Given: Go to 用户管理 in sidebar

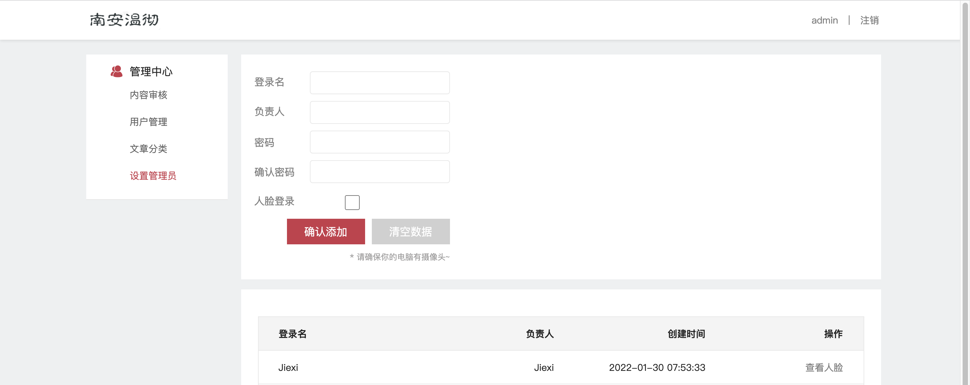Looking at the screenshot, I should point(148,122).
